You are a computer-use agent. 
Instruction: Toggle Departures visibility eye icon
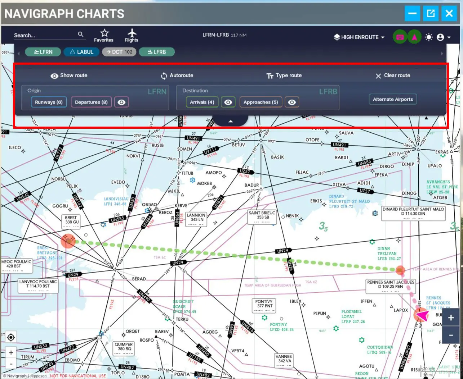pyautogui.click(x=121, y=102)
